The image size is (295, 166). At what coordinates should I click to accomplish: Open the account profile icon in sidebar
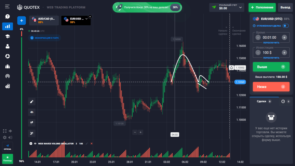pos(7,46)
